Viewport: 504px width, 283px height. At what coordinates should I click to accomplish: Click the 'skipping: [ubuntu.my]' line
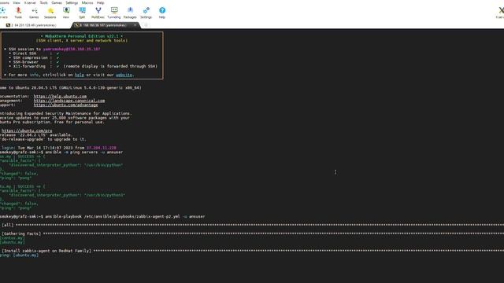(19, 255)
